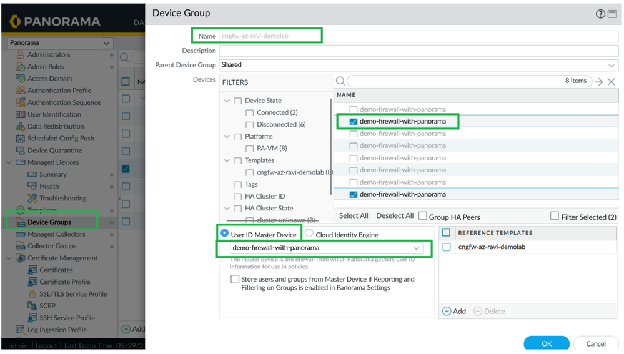The image size is (624, 354).
Task: Open Collector Groups page
Action: coord(52,246)
